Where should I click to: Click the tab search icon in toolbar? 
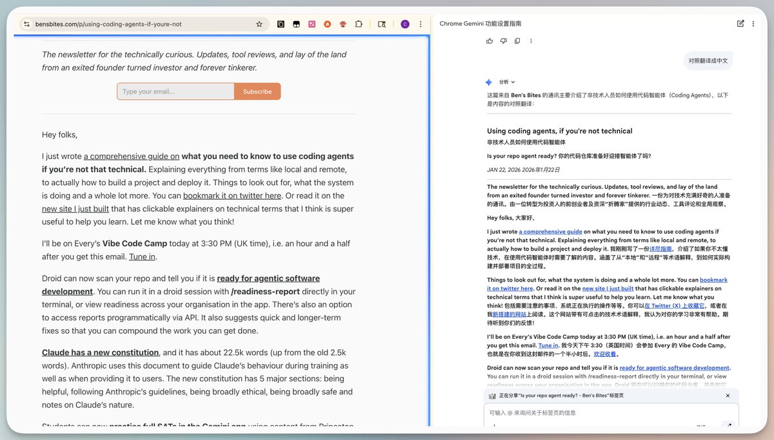(x=382, y=24)
